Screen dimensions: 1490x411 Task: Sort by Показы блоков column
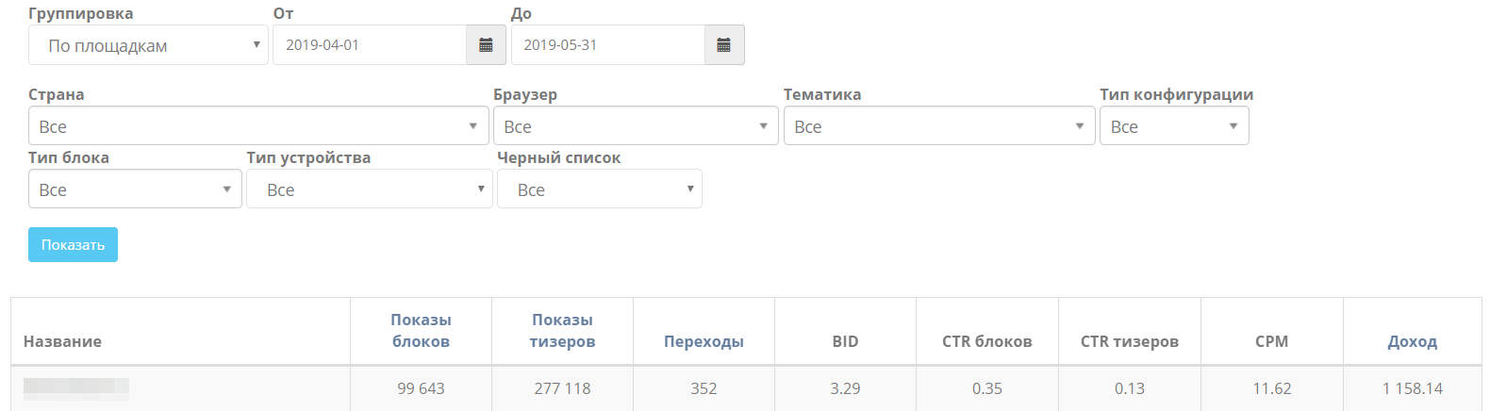point(421,331)
